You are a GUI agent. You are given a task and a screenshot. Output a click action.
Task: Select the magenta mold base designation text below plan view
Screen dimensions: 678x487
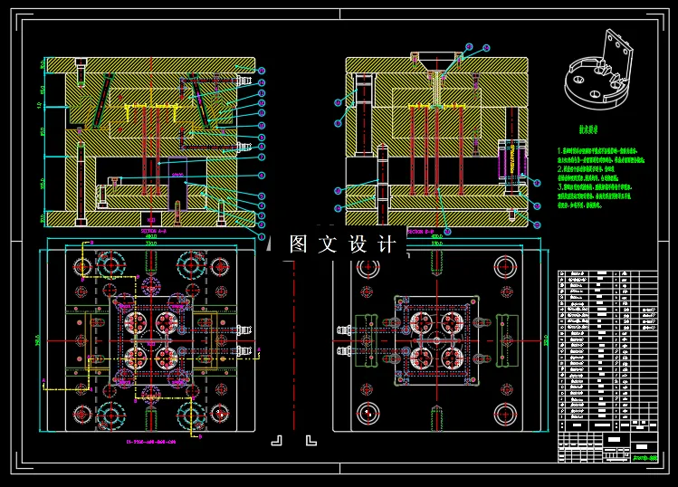tap(151, 442)
